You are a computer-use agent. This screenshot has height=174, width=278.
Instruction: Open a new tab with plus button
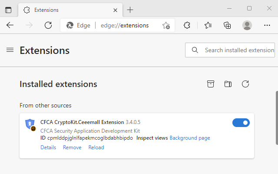(x=130, y=10)
